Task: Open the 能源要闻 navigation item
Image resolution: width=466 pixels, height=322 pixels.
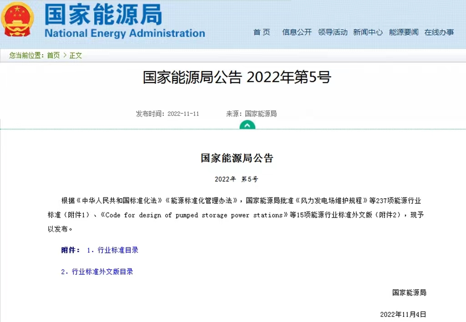Action: coord(404,32)
